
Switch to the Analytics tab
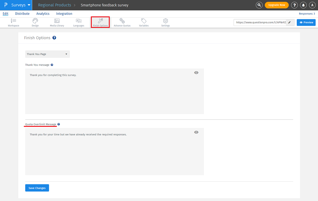(43, 14)
